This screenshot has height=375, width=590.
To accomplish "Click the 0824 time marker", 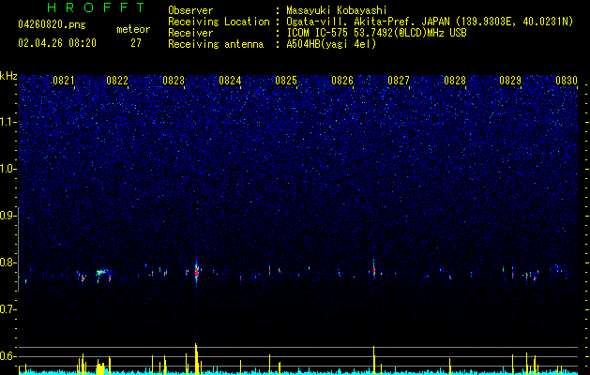I will click(230, 81).
